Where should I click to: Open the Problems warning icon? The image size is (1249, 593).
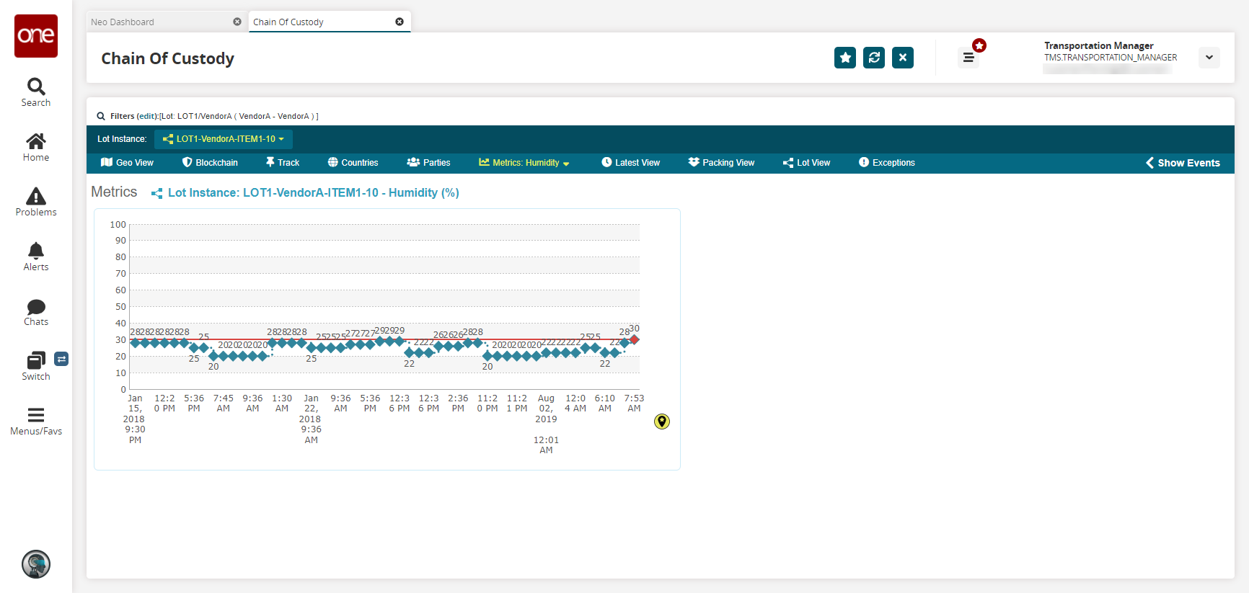[36, 196]
